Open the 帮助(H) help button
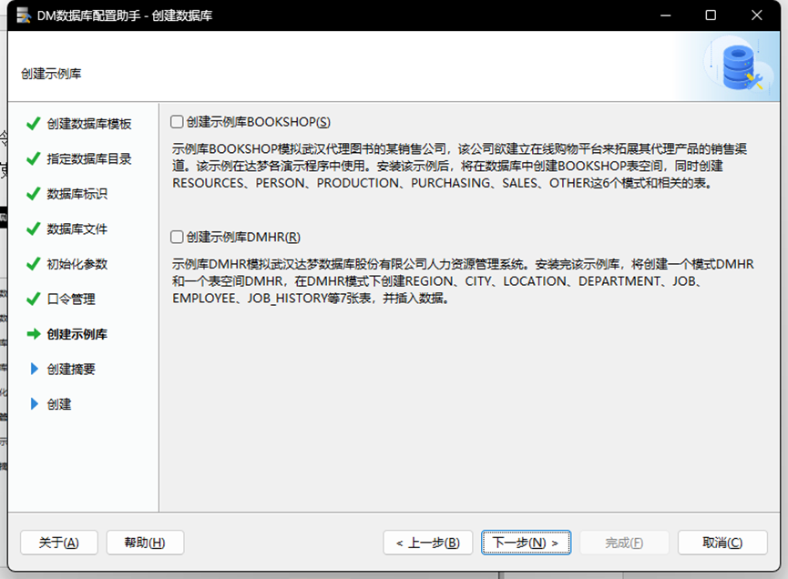This screenshot has height=579, width=788. point(145,543)
